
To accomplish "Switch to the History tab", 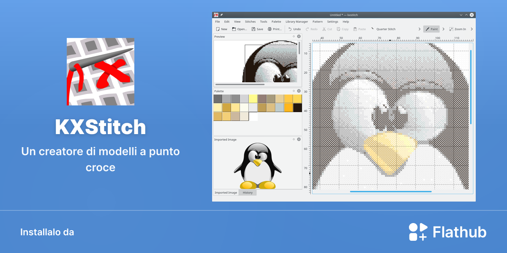I will 248,192.
